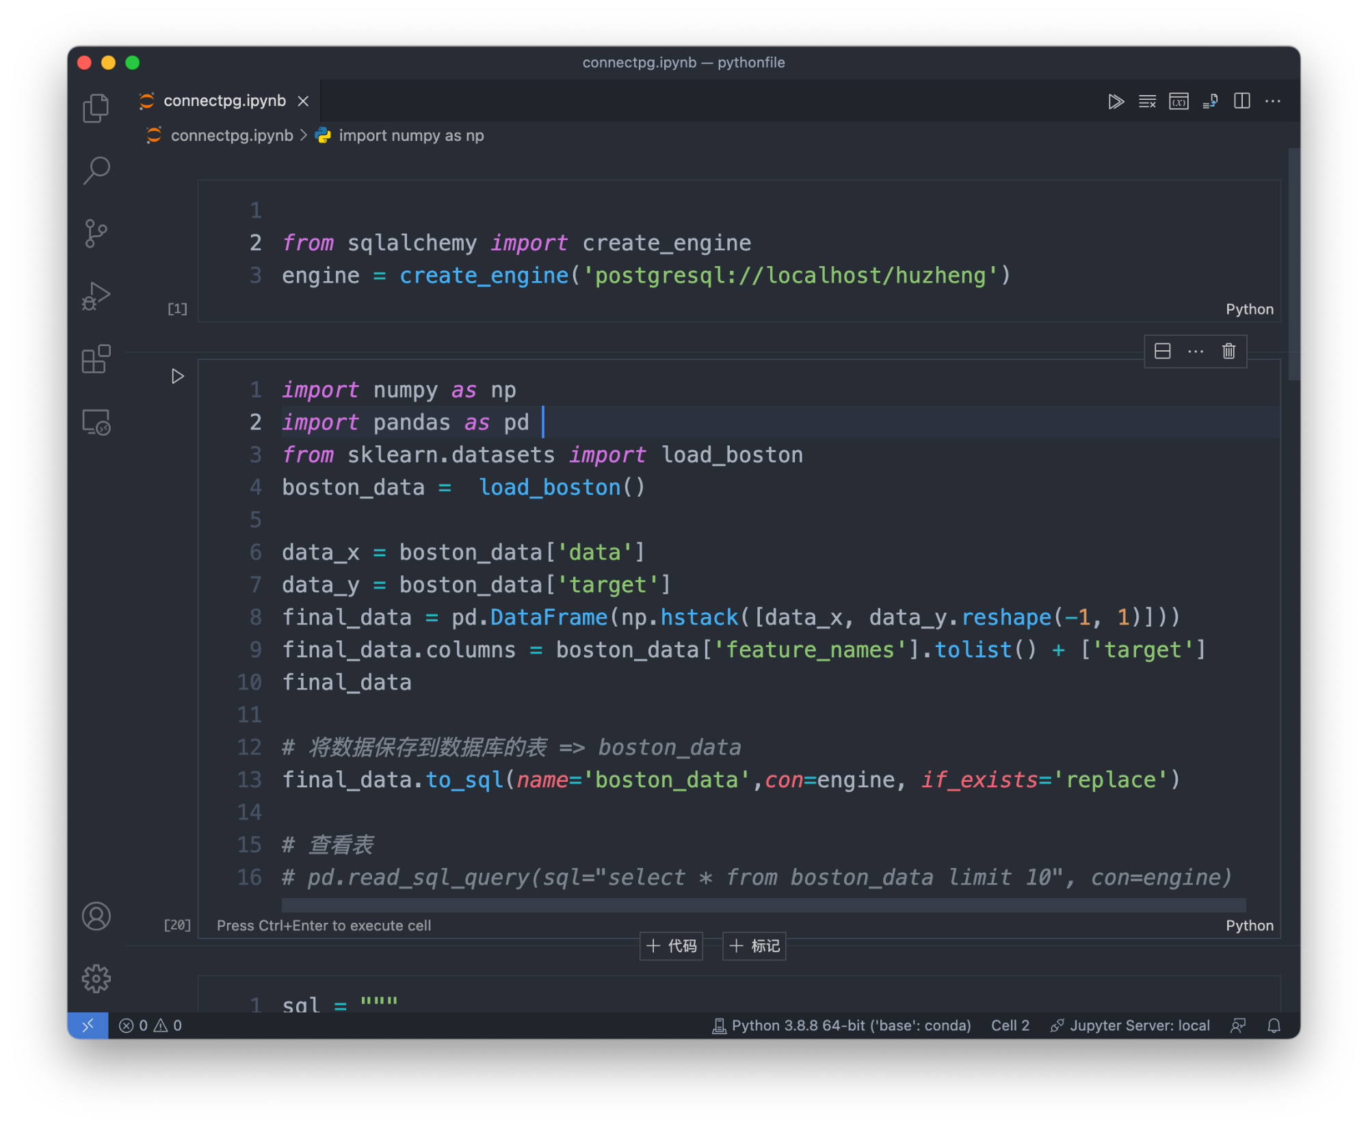Open the Manage settings gear
1368x1128 pixels.
click(96, 979)
